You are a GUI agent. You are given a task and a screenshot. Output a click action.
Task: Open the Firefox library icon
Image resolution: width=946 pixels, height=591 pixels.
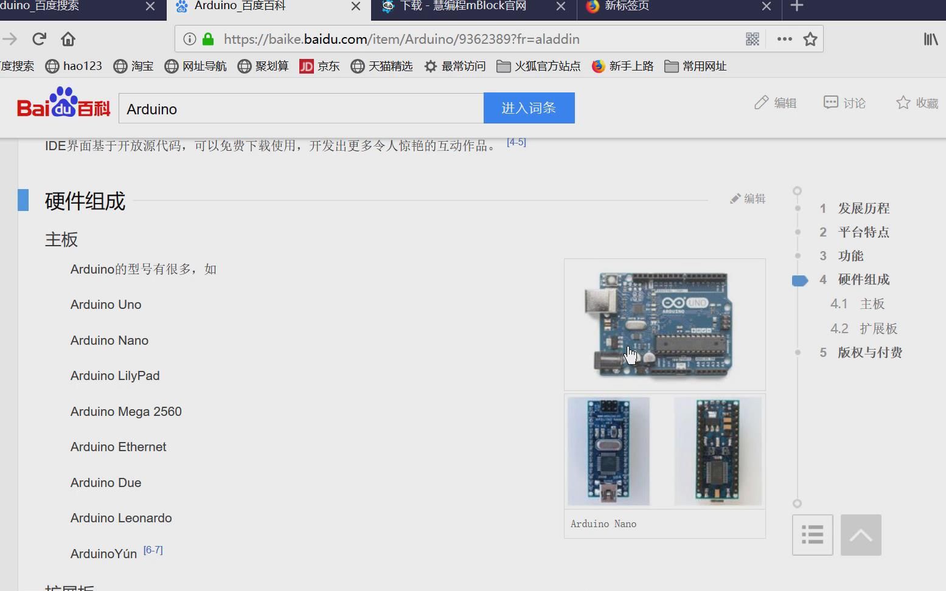[x=931, y=39]
